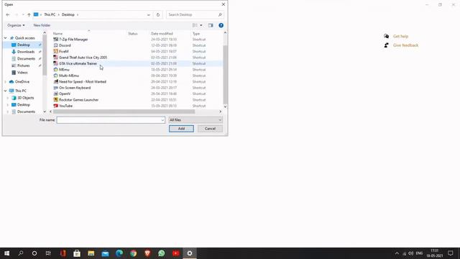This screenshot has width=460, height=259.
Task: Cancel the Open dialog
Action: (x=210, y=129)
